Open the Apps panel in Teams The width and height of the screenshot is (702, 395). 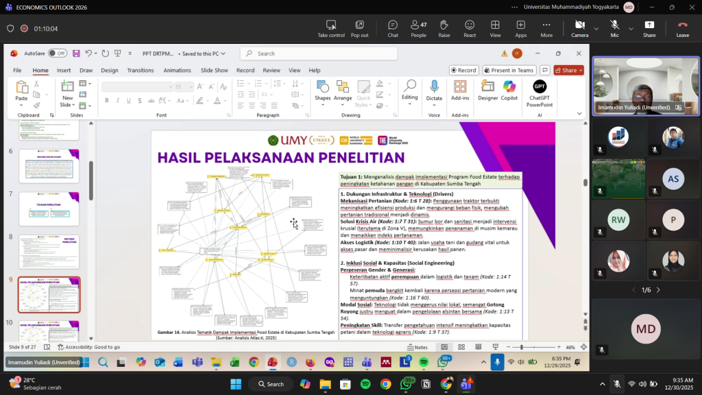521,28
